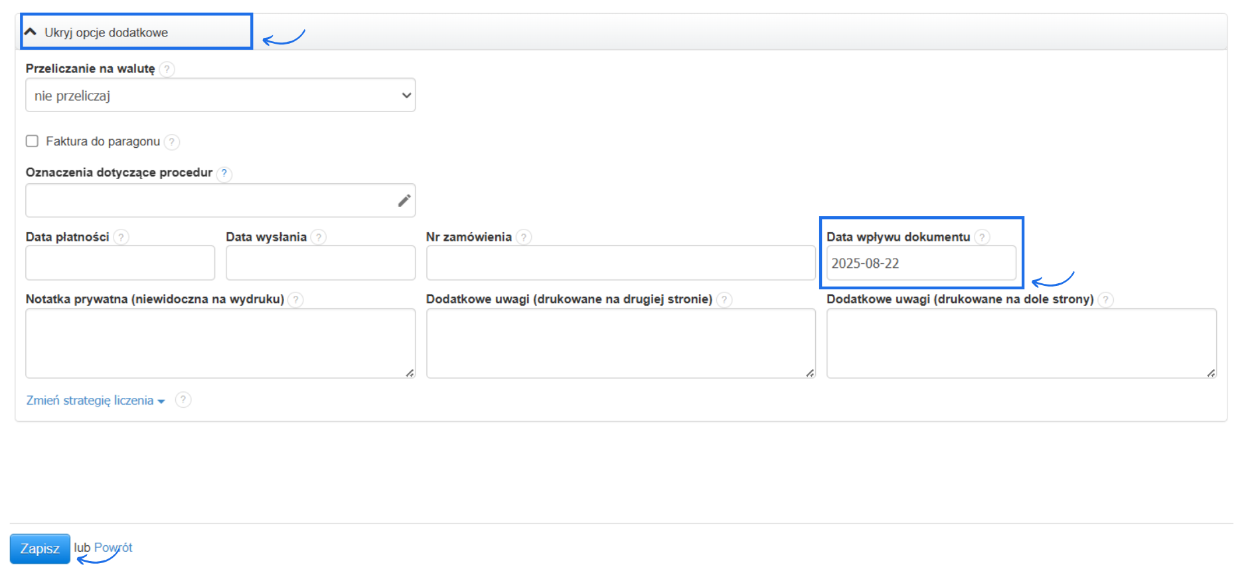Screen dimensions: 1254x583
Task: Collapse Ukryj opcje dodatkowe section
Action: pos(106,32)
